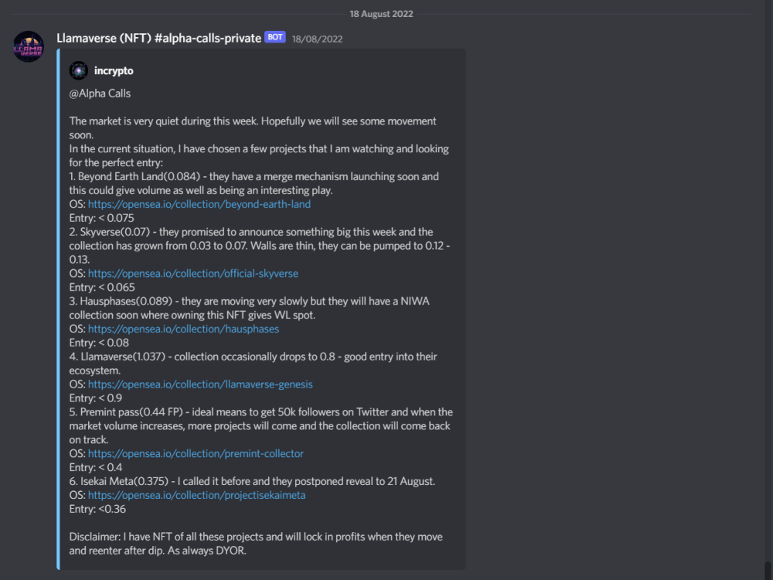Image resolution: width=773 pixels, height=580 pixels.
Task: Click the BOT badge next to the username
Action: pos(274,36)
